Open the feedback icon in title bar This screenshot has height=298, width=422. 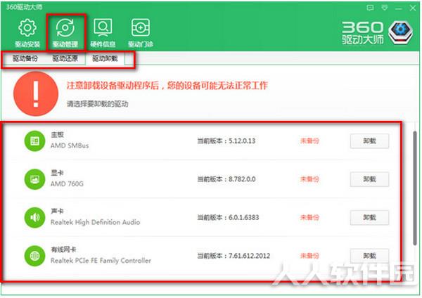371,8
